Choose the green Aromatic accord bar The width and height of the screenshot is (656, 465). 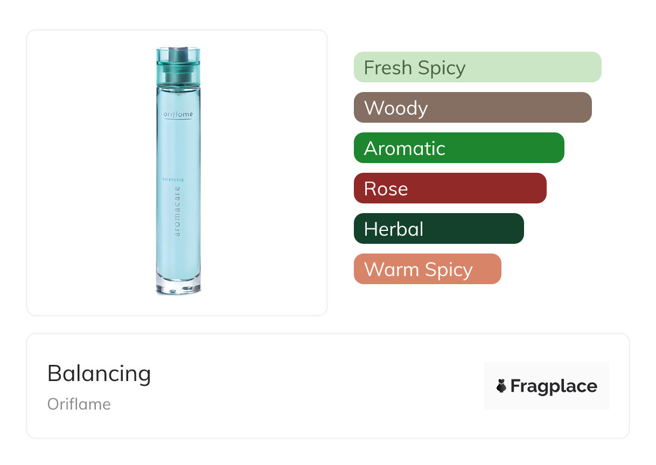tap(458, 148)
